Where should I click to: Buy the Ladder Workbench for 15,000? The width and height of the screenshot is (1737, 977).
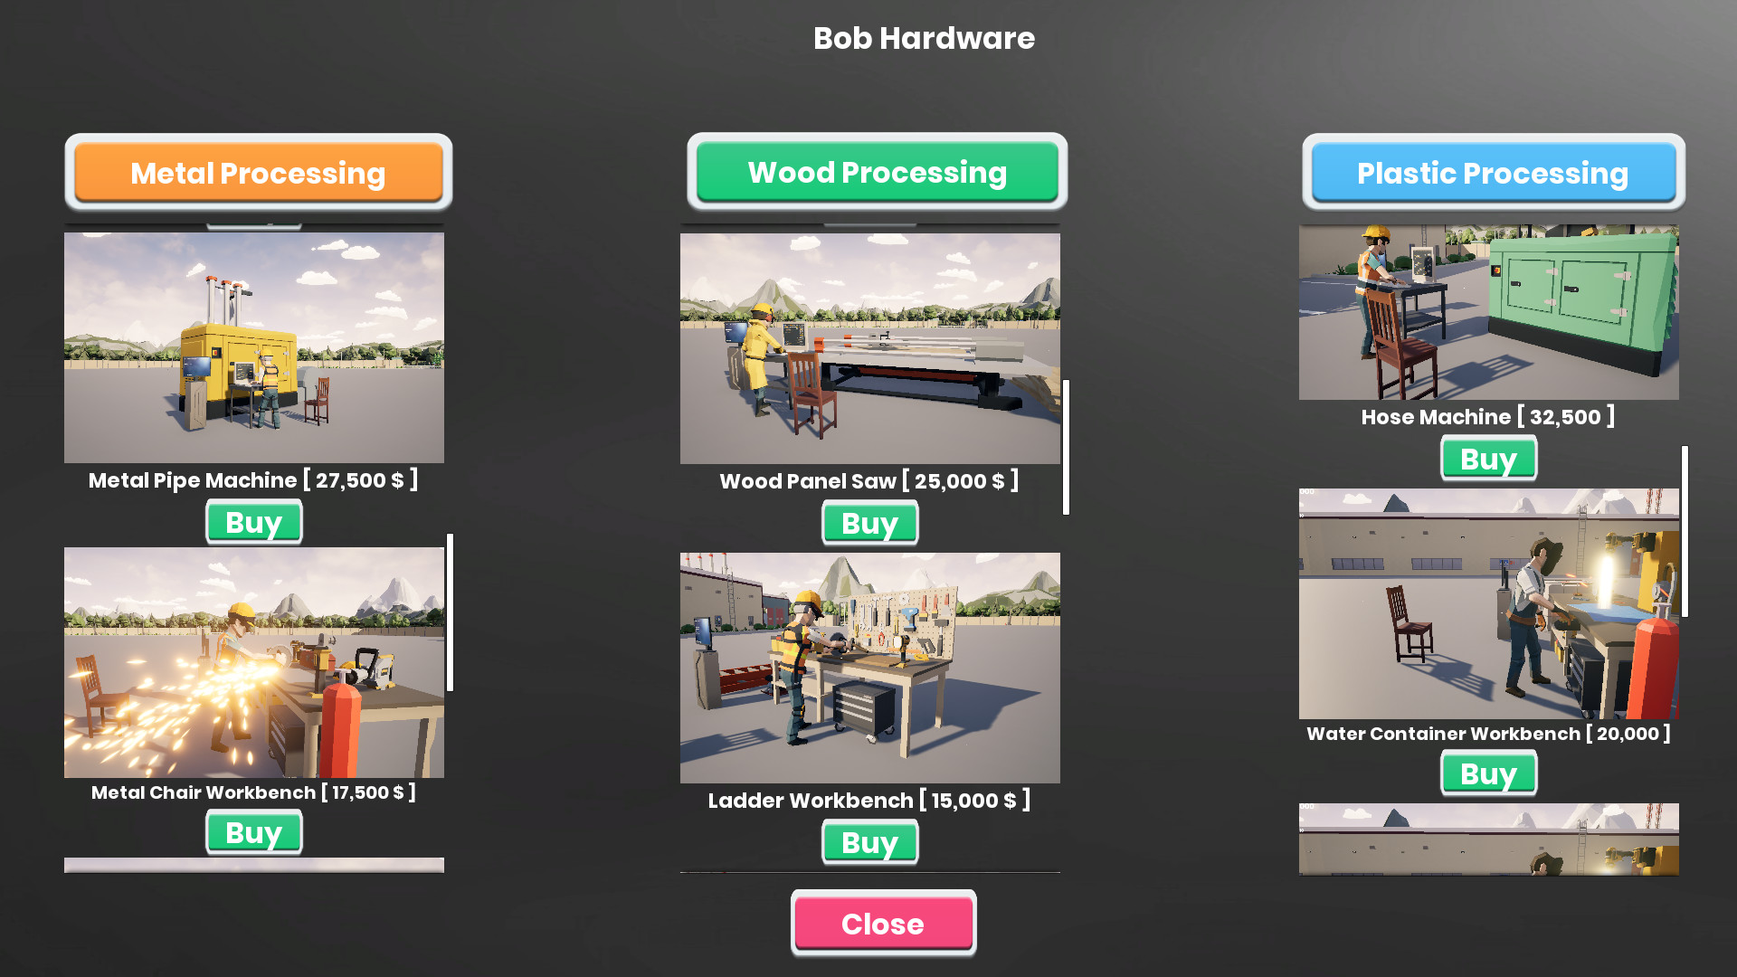tap(868, 842)
